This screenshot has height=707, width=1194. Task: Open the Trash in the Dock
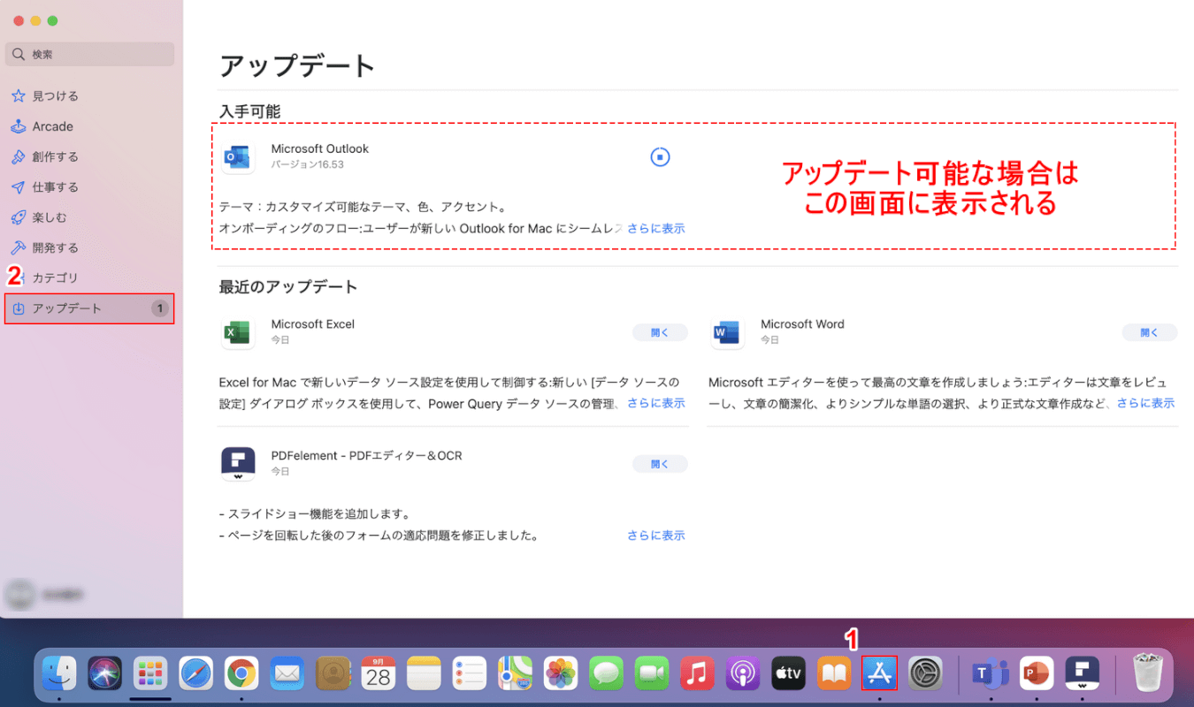[x=1146, y=672]
